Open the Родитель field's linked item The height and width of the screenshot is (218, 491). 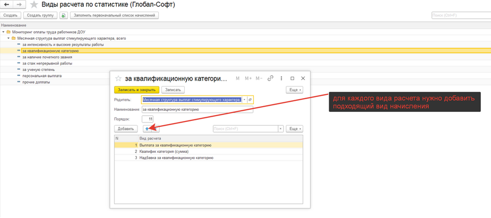tap(250, 100)
